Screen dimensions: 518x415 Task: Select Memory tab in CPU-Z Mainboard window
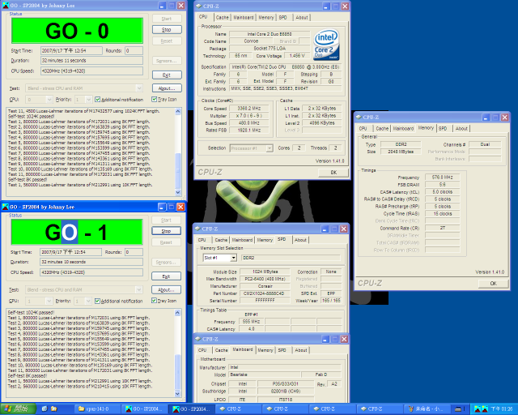point(265,350)
